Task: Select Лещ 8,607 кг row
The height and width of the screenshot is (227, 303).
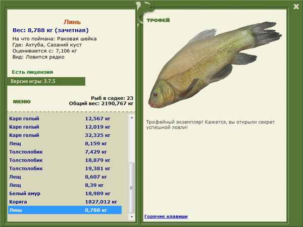Action: pos(65,177)
